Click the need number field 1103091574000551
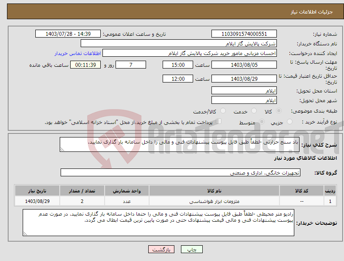Image resolution: width=344 pixels, height=261 pixels. (x=244, y=34)
